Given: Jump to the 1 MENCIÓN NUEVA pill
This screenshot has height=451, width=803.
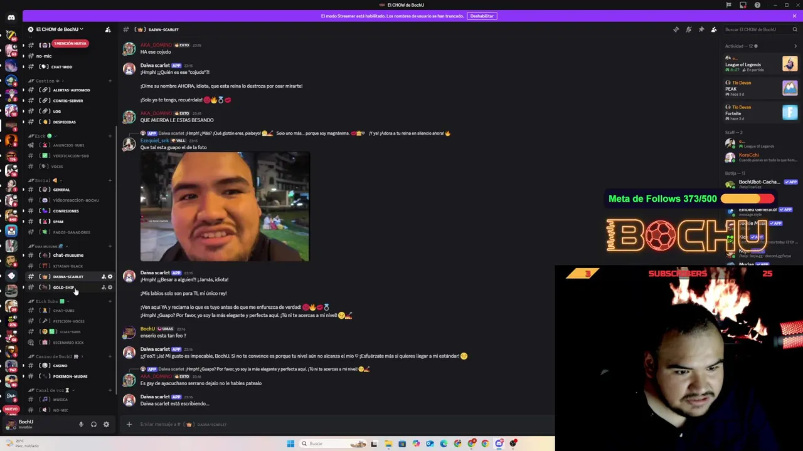Looking at the screenshot, I should pos(70,43).
